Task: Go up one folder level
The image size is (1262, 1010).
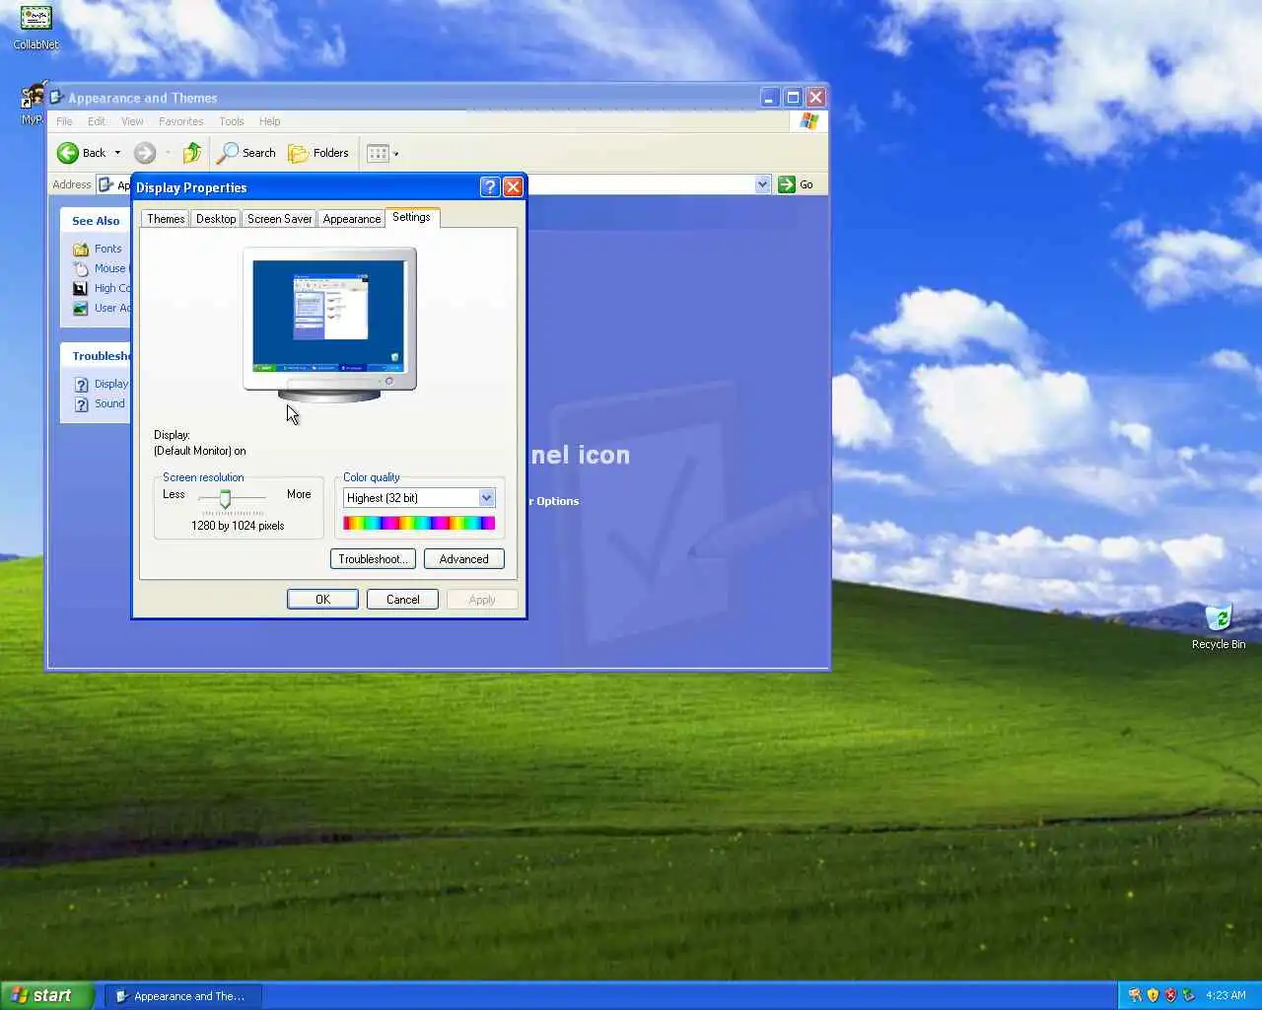Action: [x=192, y=153]
